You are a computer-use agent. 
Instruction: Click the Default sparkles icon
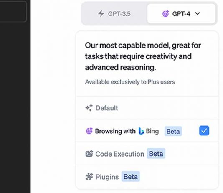pos(89,108)
